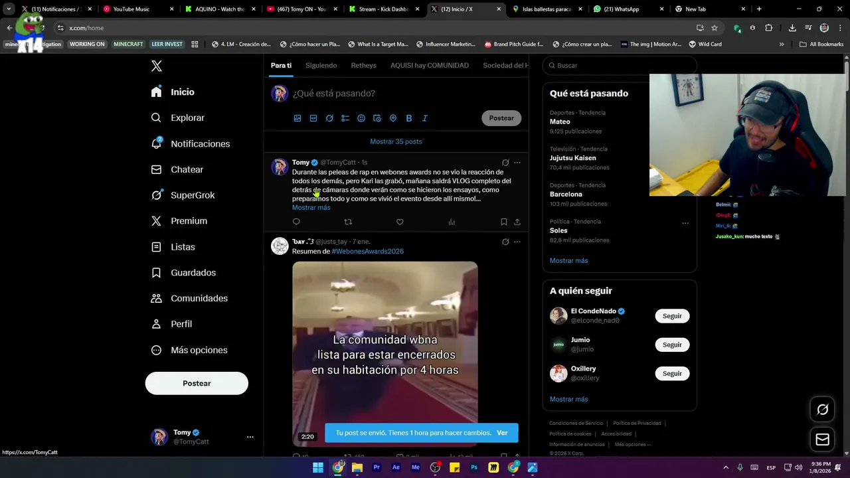Open the Premium page in the sidebar

point(179,221)
